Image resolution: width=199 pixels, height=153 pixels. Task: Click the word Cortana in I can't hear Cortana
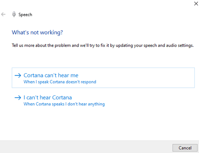click(62, 97)
